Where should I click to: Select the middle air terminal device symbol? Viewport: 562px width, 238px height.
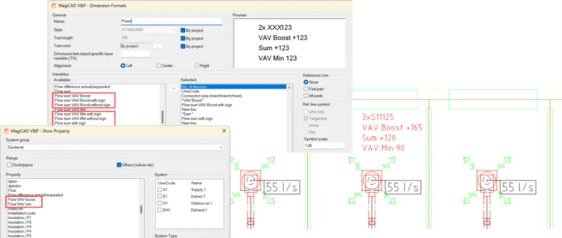(372, 181)
